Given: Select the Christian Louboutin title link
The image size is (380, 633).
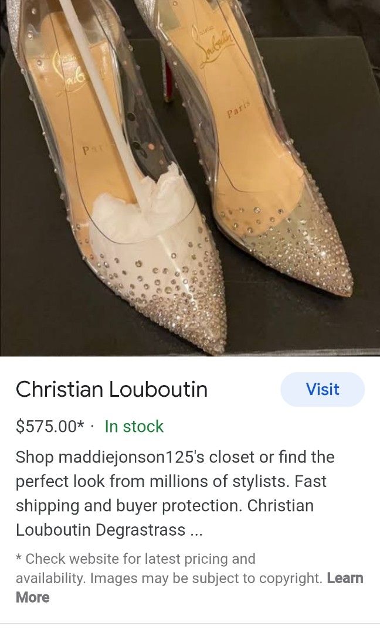Looking at the screenshot, I should [112, 389].
